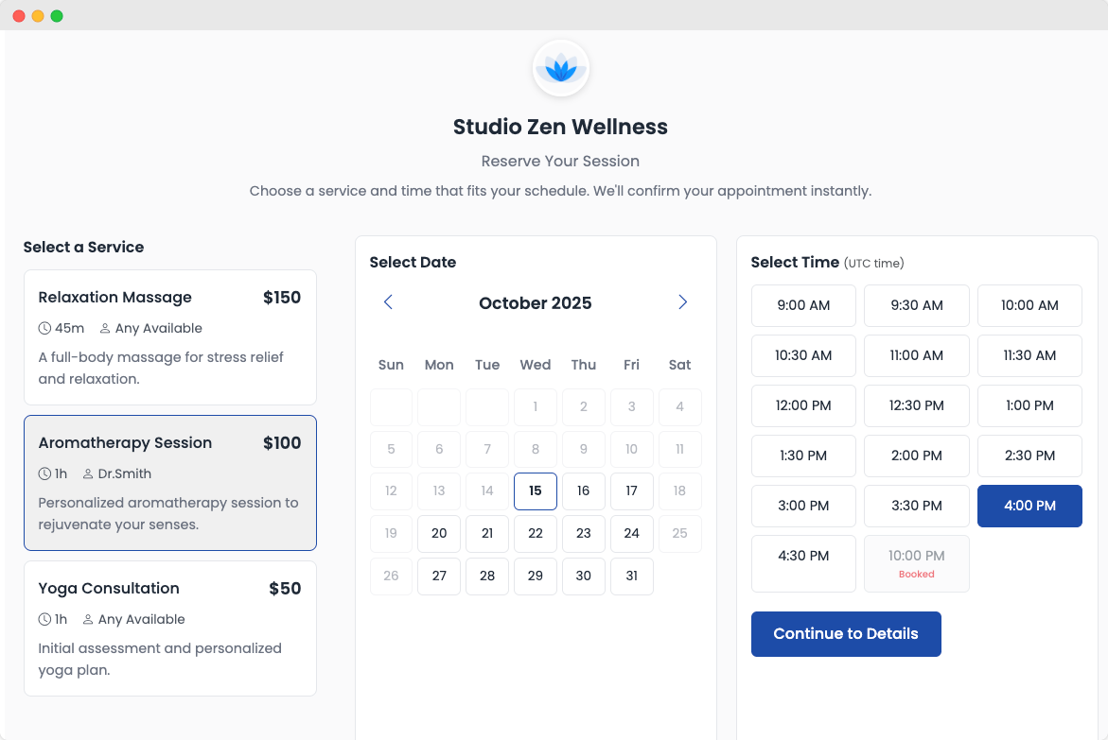
Task: Click the macOS green maximize button
Action: click(x=57, y=16)
